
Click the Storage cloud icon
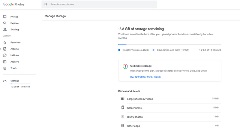point(5,81)
